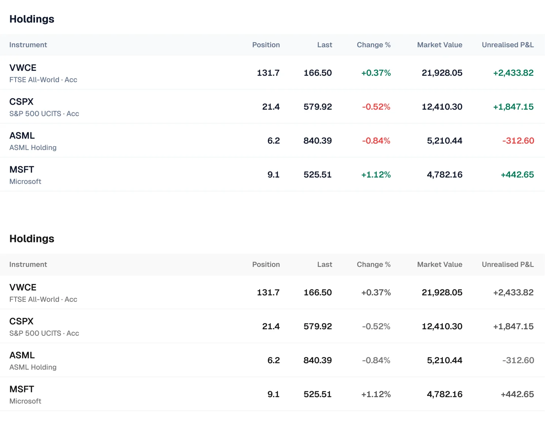Sort by Change % in the grayscale Holdings table
This screenshot has width=545, height=437.
pyautogui.click(x=374, y=265)
